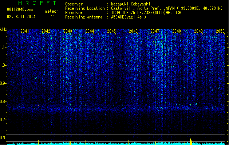The width and height of the screenshot is (229, 145).
Task: Click the 2045 time marker
Action: pyautogui.click(x=111, y=31)
